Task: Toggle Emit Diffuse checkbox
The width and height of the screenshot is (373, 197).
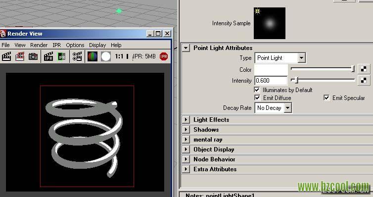Action: (257, 98)
